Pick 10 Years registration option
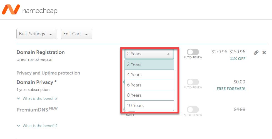The height and width of the screenshot is (139, 272). click(x=149, y=106)
